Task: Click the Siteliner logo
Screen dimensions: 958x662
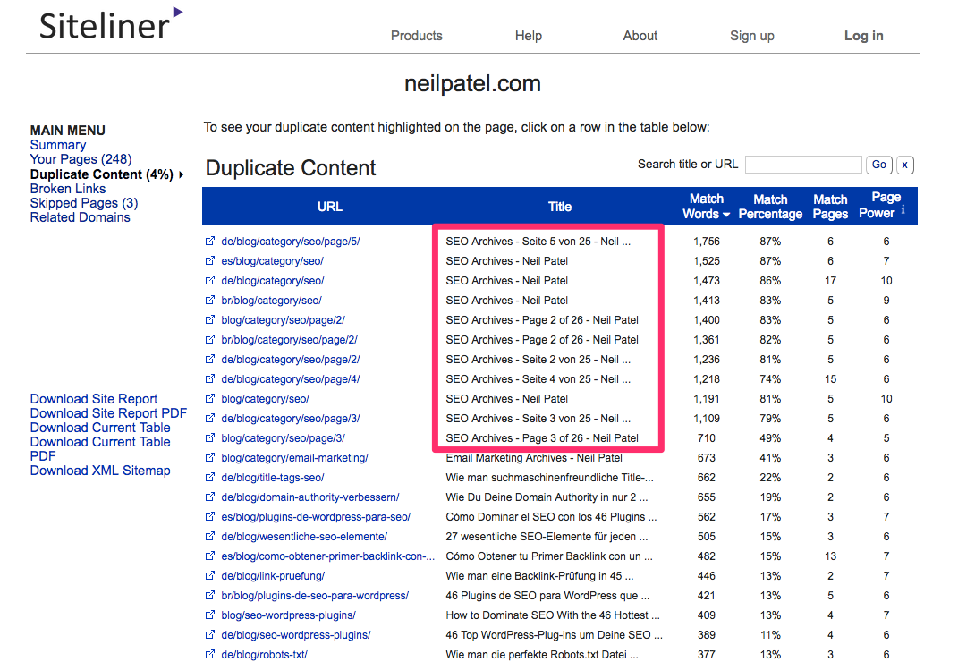Action: pyautogui.click(x=111, y=24)
